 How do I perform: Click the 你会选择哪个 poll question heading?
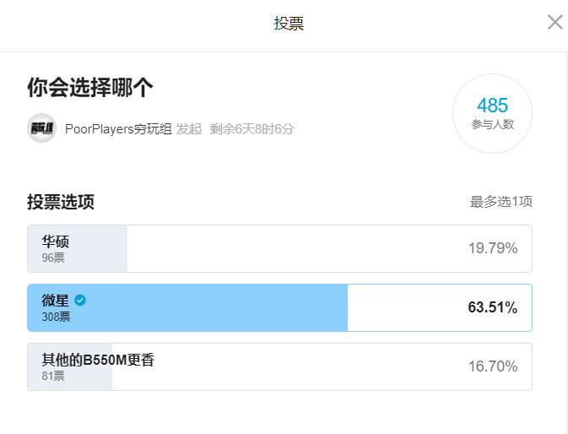(89, 88)
